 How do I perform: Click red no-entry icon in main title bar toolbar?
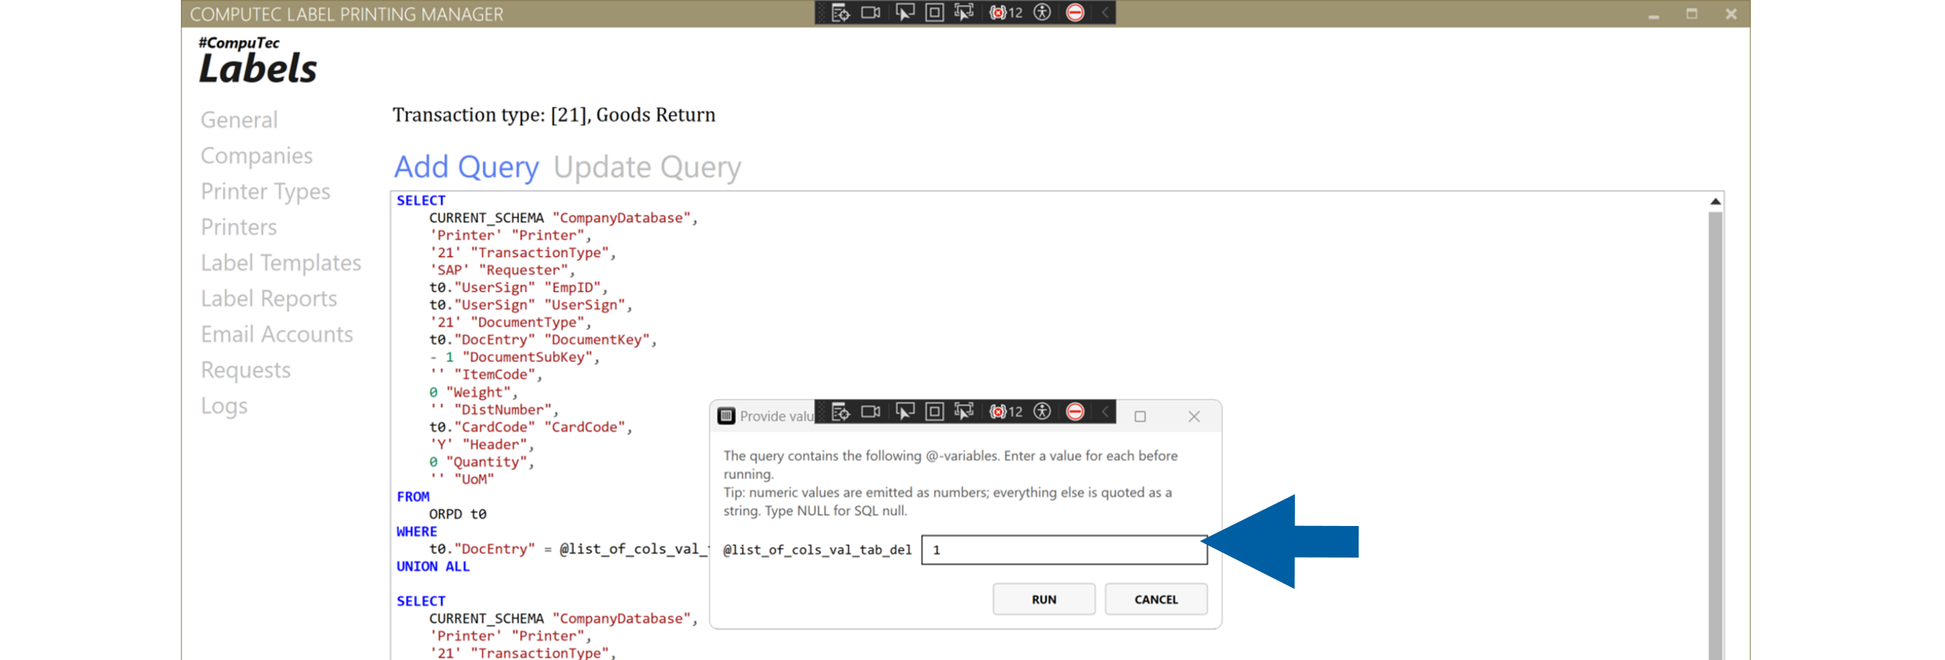click(1075, 13)
